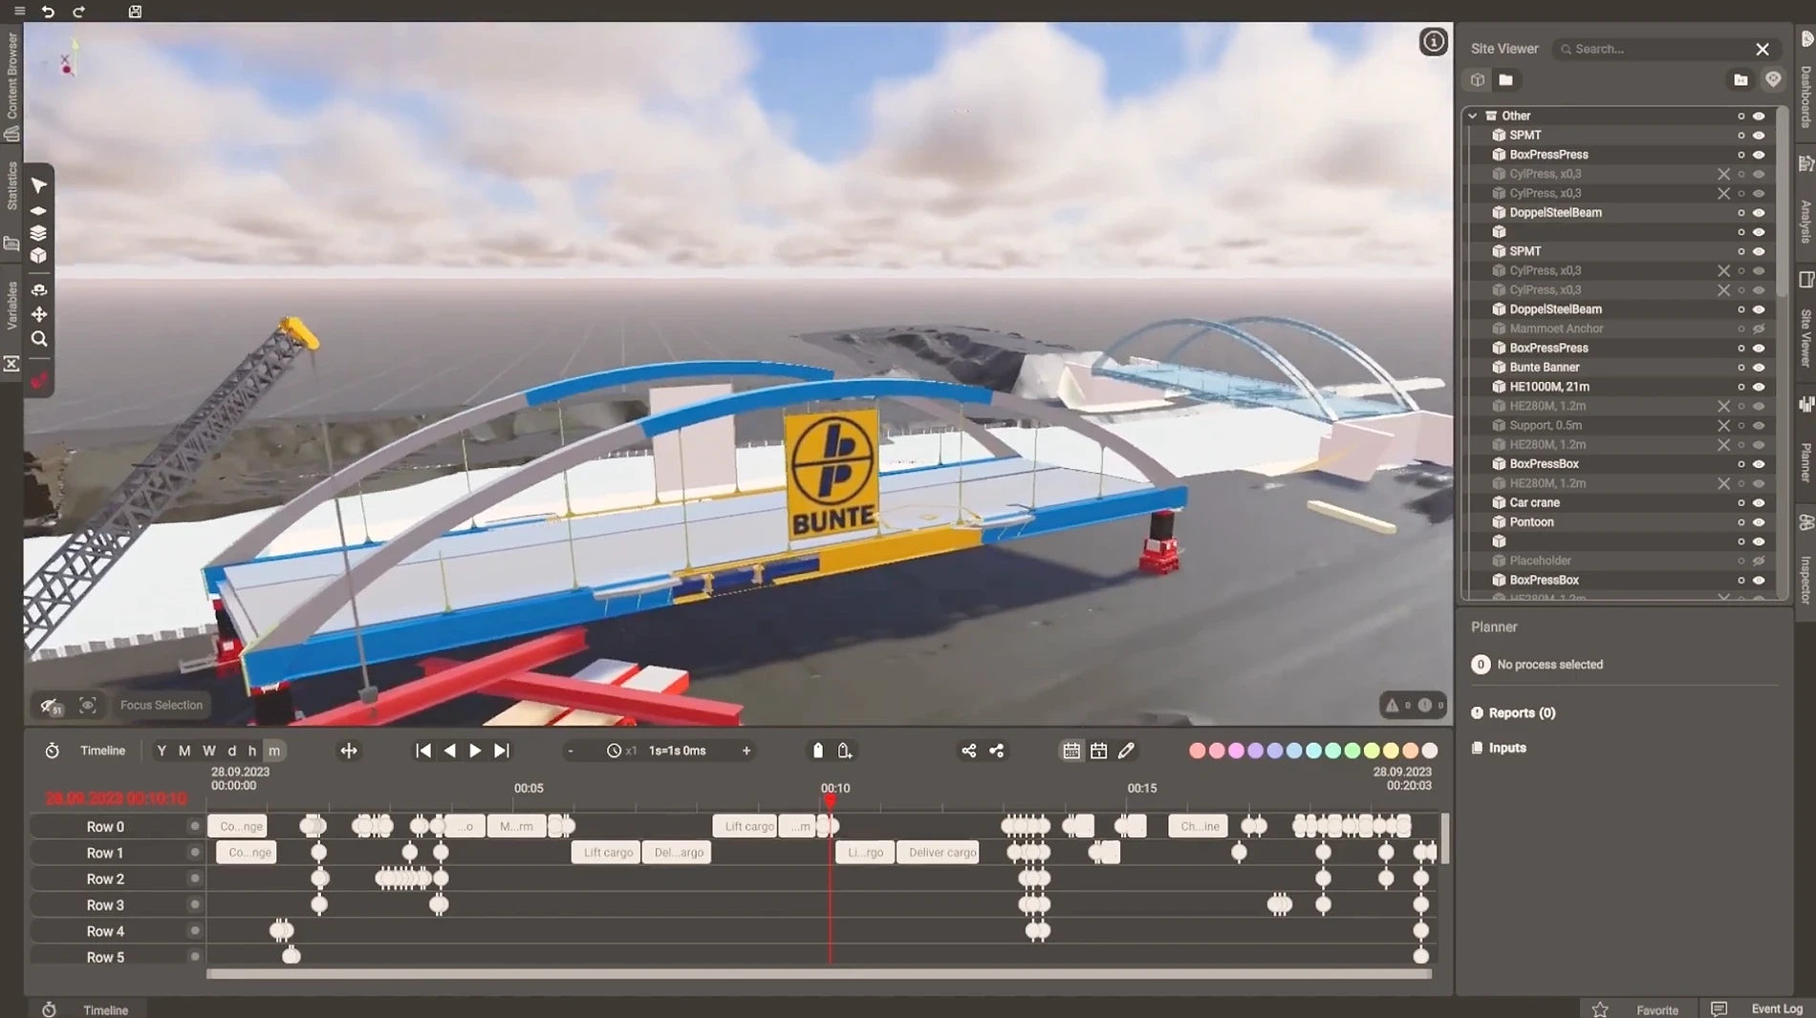Viewport: 1816px width, 1018px height.
Task: Decrease playback speed with minus button
Action: (571, 751)
